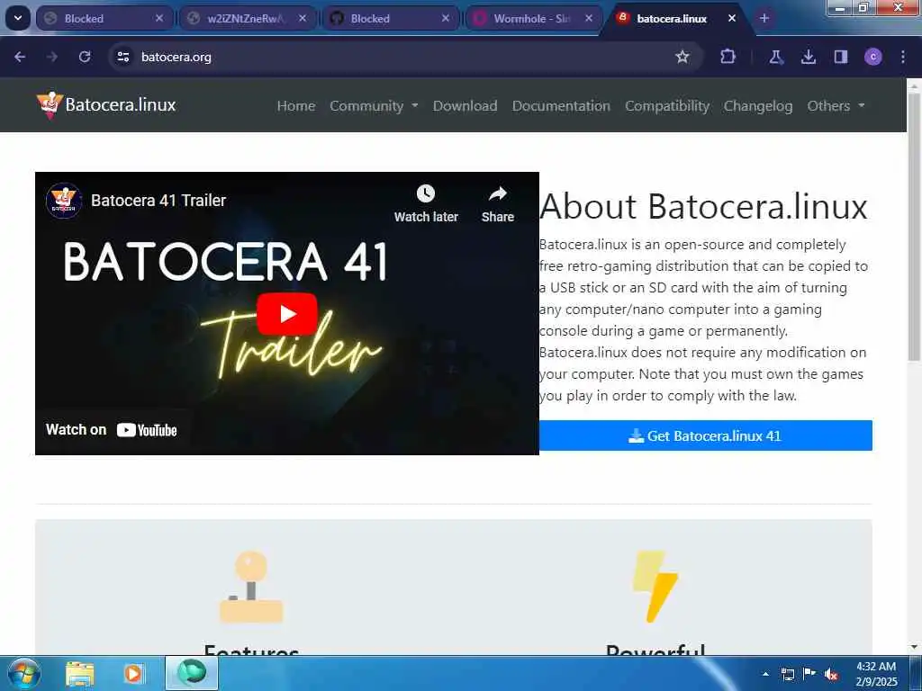The width and height of the screenshot is (922, 691).
Task: Open the taskbar clock showing 4:32 AM
Action: tap(876, 674)
